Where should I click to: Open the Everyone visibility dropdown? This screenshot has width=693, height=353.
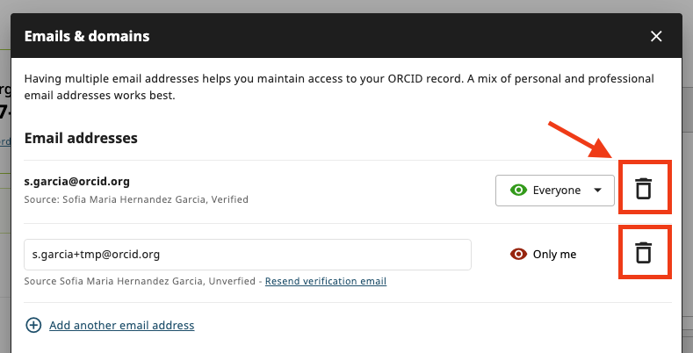554,190
